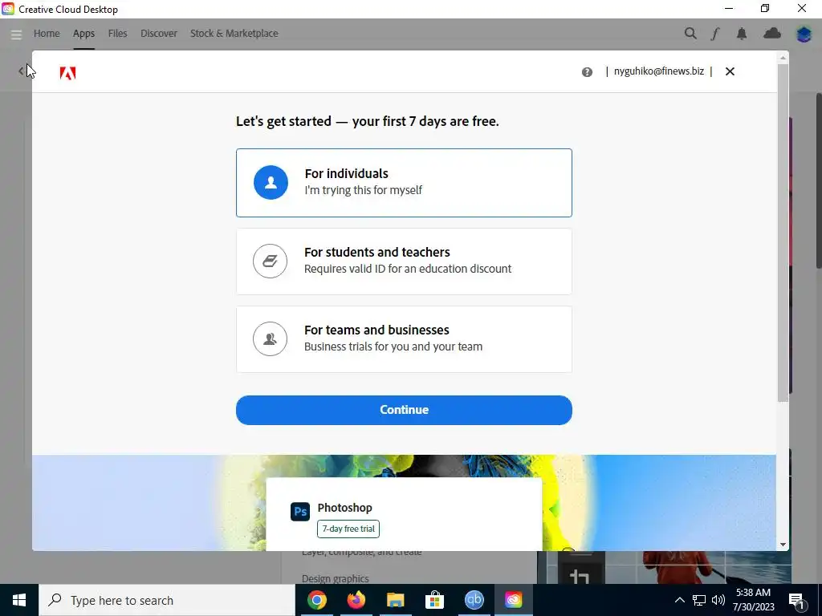Click the Photoshop Ps app icon
This screenshot has width=822, height=616.
coord(300,511)
